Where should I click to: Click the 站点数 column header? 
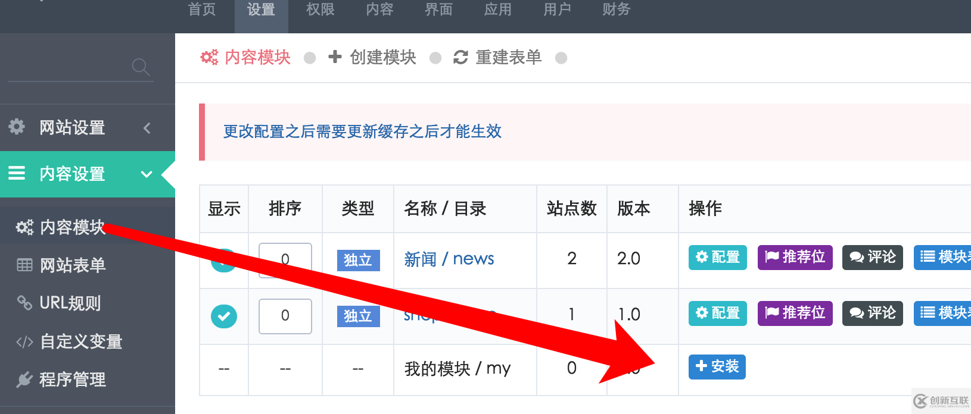(x=572, y=208)
